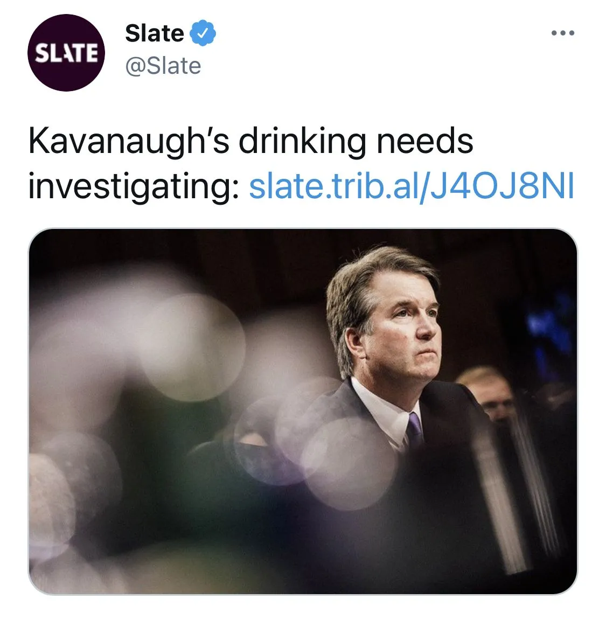Open the Slate profile avatar
The width and height of the screenshot is (606, 620).
tap(66, 53)
